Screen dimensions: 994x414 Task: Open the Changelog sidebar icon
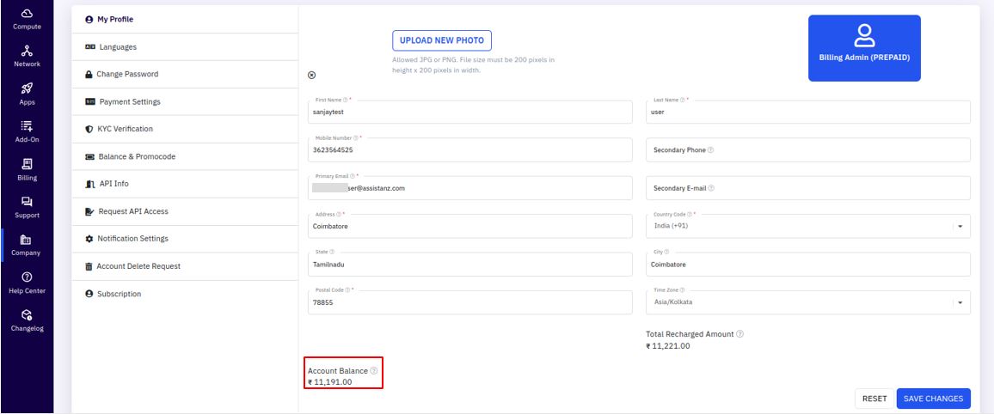(28, 314)
